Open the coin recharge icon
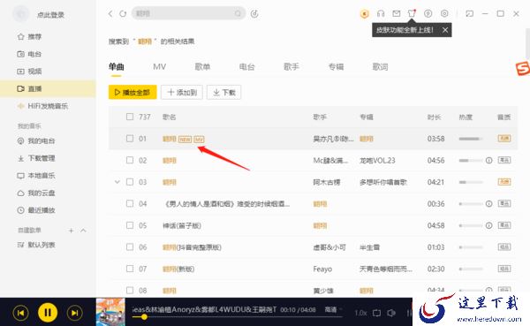 click(x=428, y=13)
